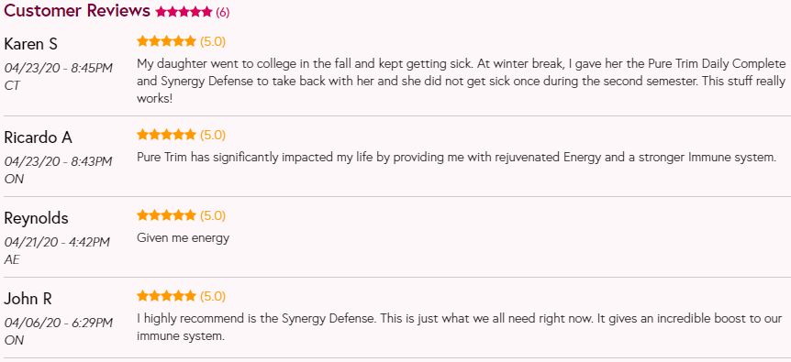Click the "Given me energy" review text
Image resolution: width=791 pixels, height=362 pixels.
pos(184,237)
